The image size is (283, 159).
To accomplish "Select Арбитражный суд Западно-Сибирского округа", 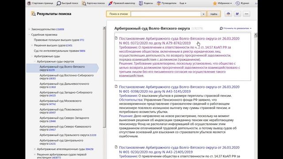I will [66, 94].
